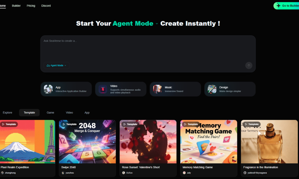This screenshot has height=179, width=299.
Task: Select the Video filter tab
Action: point(69,112)
